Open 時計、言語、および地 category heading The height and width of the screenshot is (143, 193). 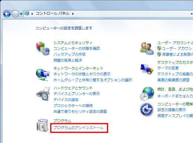tap(175, 89)
